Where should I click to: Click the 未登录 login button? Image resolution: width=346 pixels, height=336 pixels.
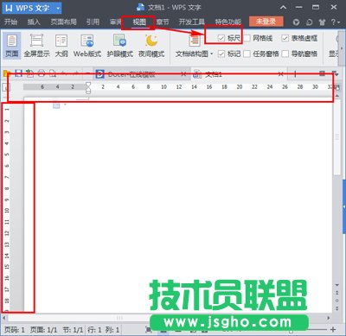266,22
